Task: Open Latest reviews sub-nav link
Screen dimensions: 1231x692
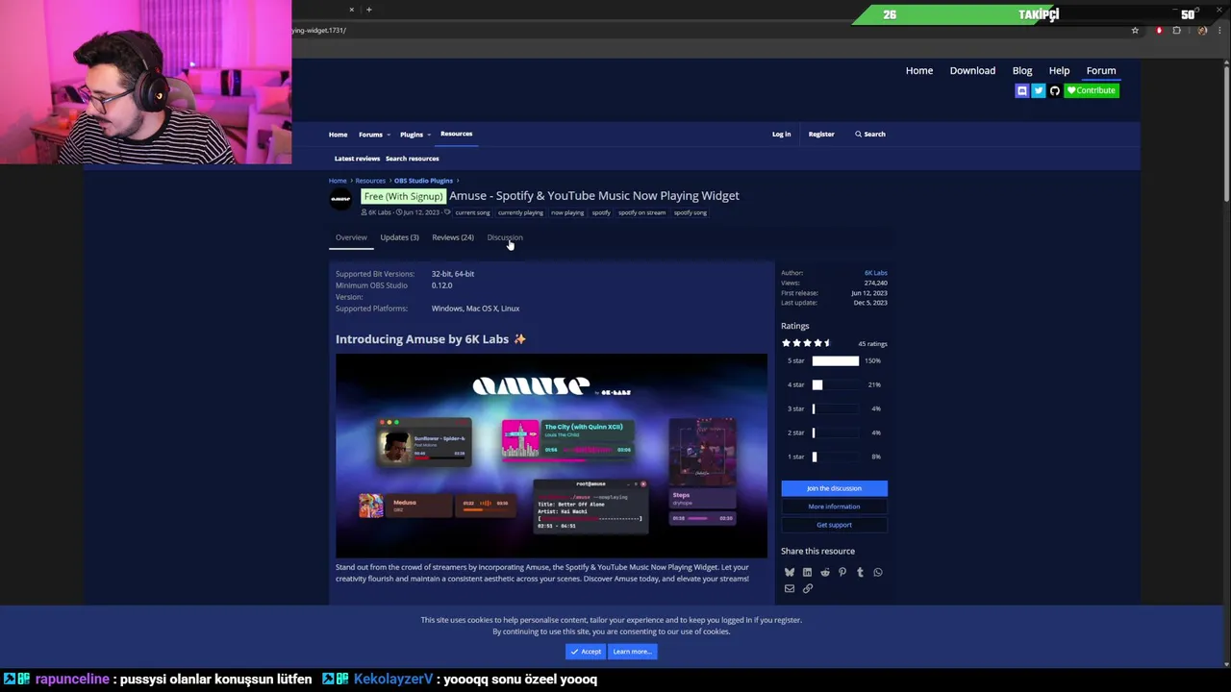Action: point(357,159)
